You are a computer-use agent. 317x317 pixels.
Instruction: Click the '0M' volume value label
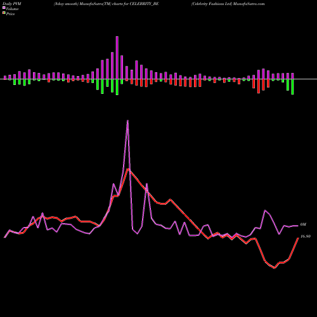[x=303, y=224]
